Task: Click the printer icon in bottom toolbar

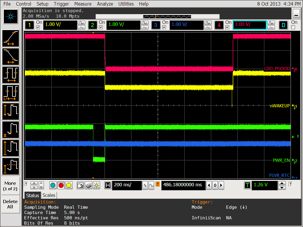Action: 88,185
